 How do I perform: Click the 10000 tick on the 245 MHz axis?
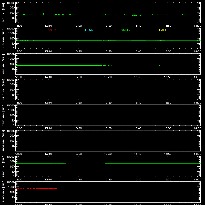coord(11,3)
